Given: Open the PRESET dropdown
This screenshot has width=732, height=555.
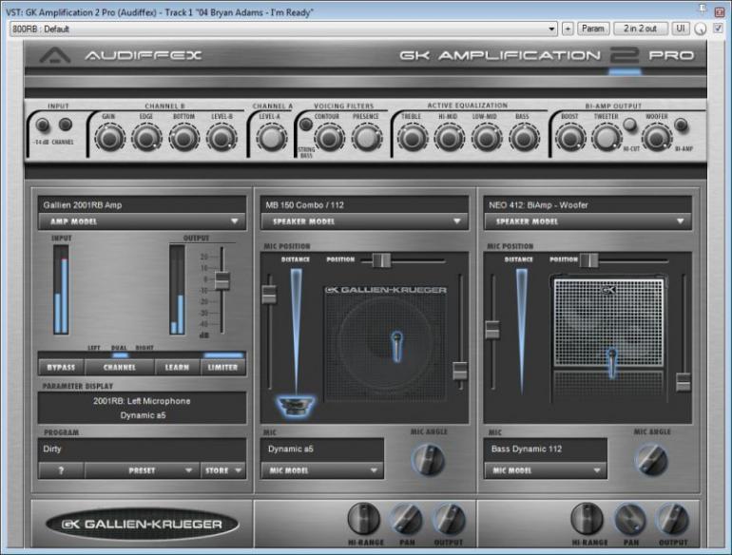Looking at the screenshot, I should 142,470.
